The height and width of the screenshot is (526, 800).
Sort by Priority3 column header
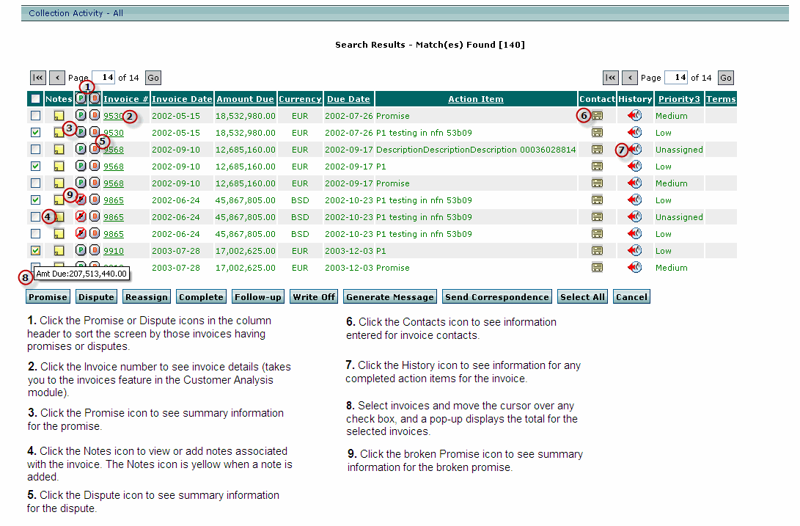point(679,99)
